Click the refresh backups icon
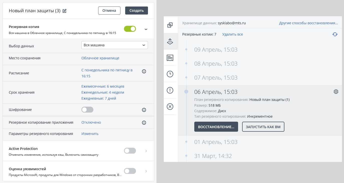Image resolution: width=344 pixels, height=183 pixels. click(335, 34)
